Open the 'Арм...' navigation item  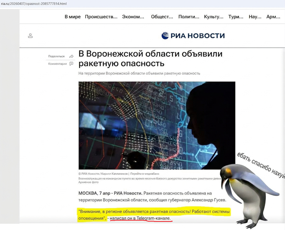click(273, 17)
